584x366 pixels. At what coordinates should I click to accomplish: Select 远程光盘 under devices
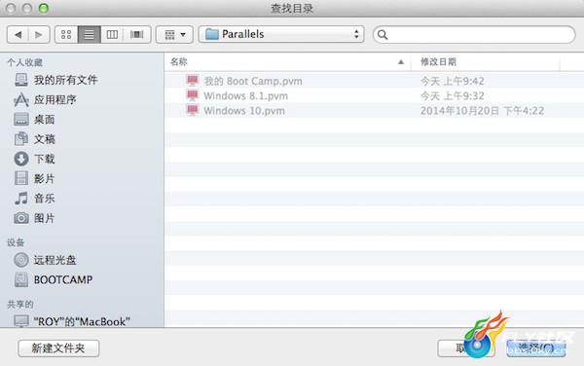click(x=55, y=260)
